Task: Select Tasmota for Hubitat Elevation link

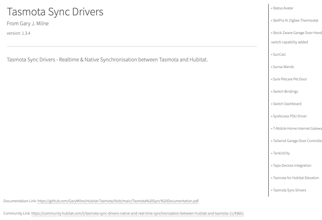Action: pyautogui.click(x=296, y=178)
